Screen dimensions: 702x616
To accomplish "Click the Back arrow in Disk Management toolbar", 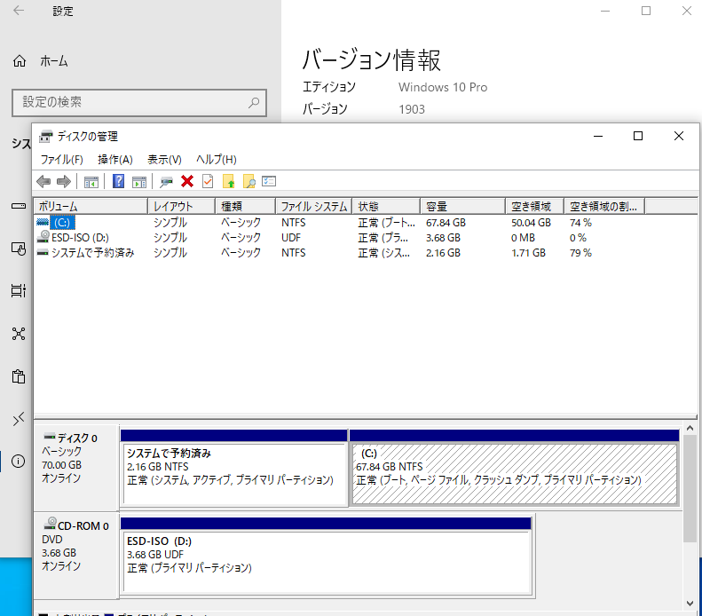I will point(43,181).
